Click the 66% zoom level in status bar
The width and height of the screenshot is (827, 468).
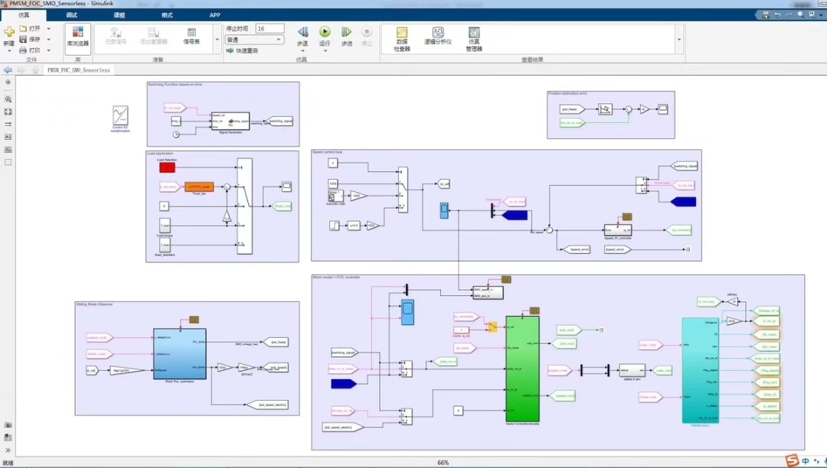[x=443, y=463]
